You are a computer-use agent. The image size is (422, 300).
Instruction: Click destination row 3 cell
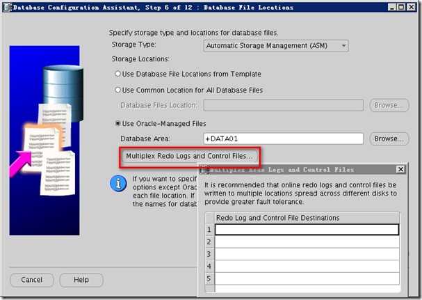point(307,254)
